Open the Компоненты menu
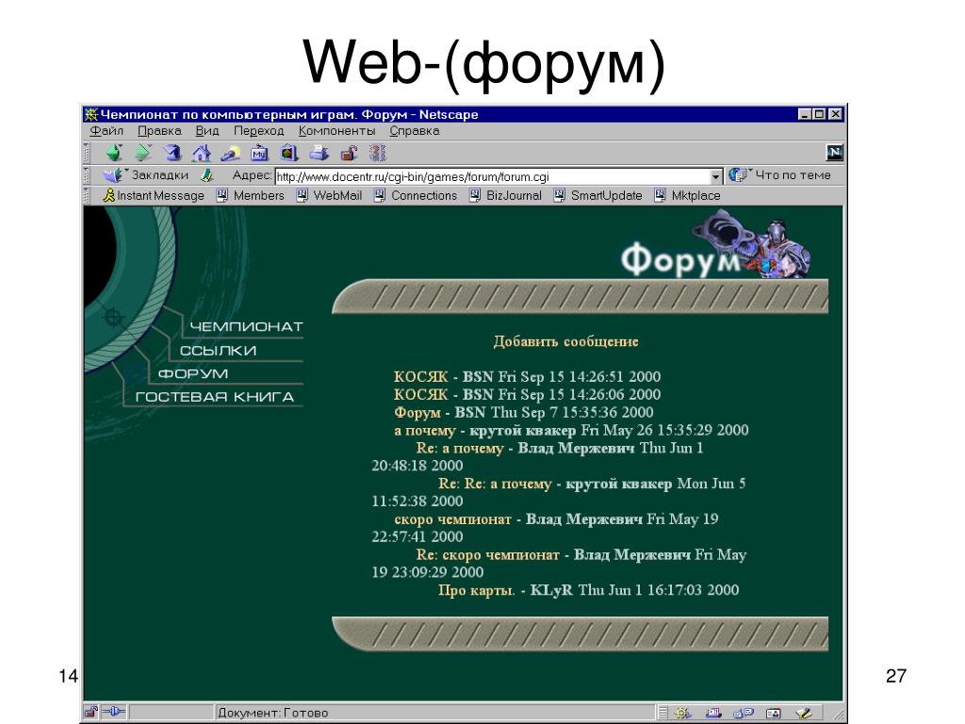The width and height of the screenshot is (965, 724). coord(336,130)
